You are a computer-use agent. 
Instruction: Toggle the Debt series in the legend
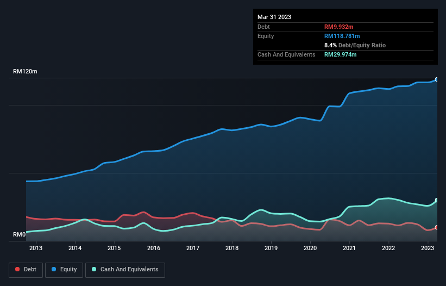click(24, 269)
